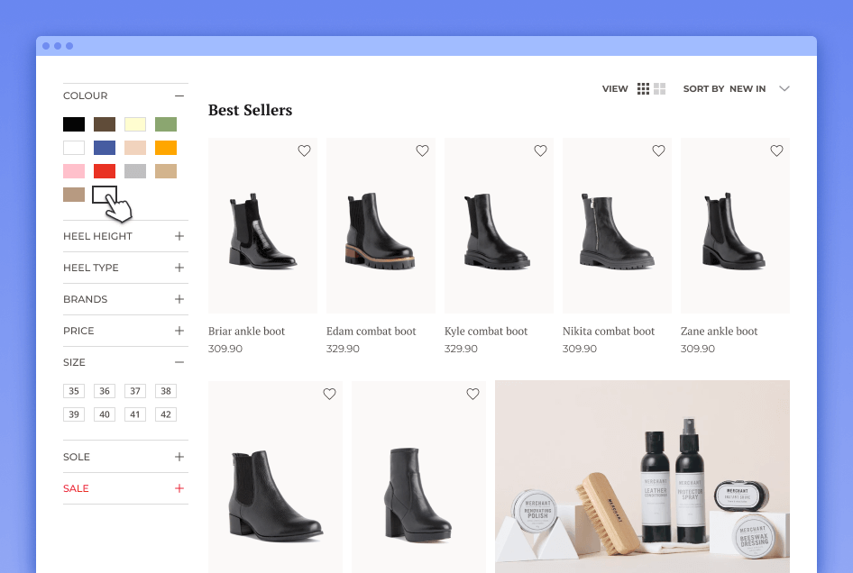
Task: Switch to the large grid view icon
Action: tap(659, 88)
